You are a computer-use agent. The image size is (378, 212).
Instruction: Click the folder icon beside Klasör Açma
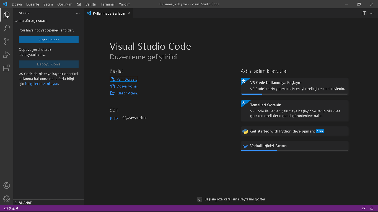[112, 93]
